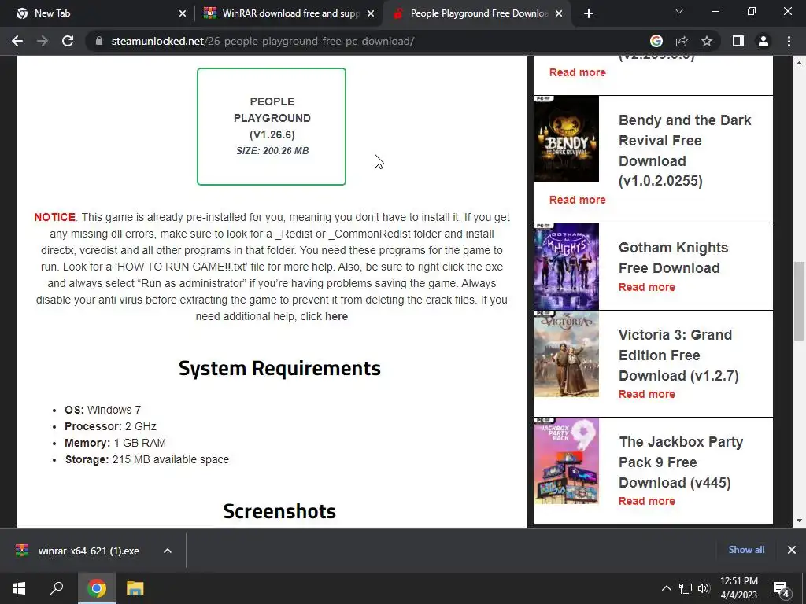Click the 'here' help link

336,316
